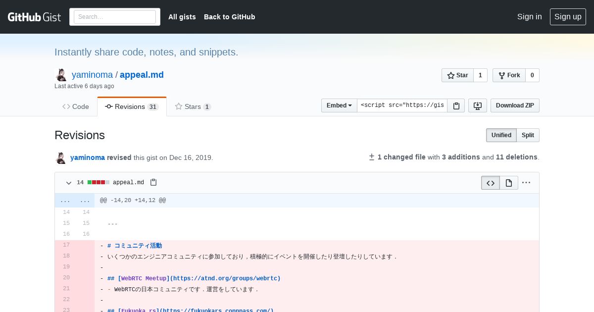This screenshot has height=312, width=594.
Task: Select the Revisions tab
Action: click(x=132, y=106)
